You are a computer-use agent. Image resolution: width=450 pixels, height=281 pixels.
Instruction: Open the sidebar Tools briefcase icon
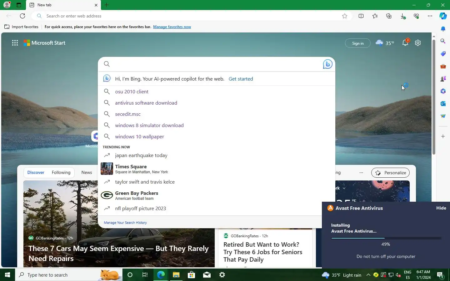443,66
